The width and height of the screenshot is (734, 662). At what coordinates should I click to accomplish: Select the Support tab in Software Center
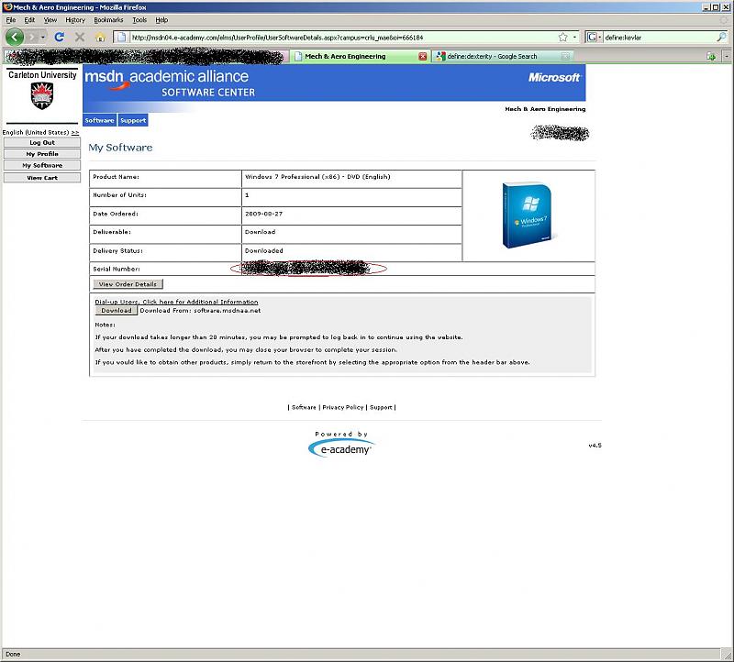(x=133, y=120)
